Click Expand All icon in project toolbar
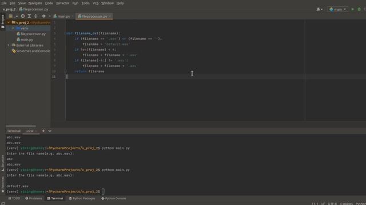This screenshot has width=366, height=205. (29, 16)
